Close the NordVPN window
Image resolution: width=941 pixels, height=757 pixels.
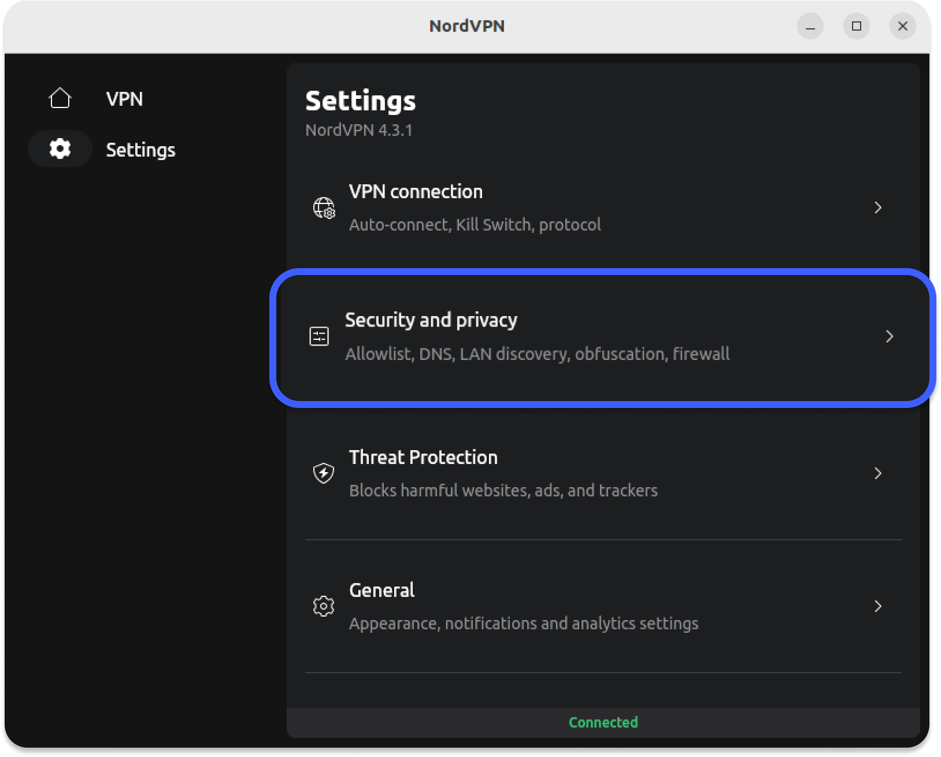[x=902, y=26]
